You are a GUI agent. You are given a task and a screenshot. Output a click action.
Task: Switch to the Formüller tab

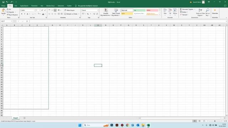(34, 6)
